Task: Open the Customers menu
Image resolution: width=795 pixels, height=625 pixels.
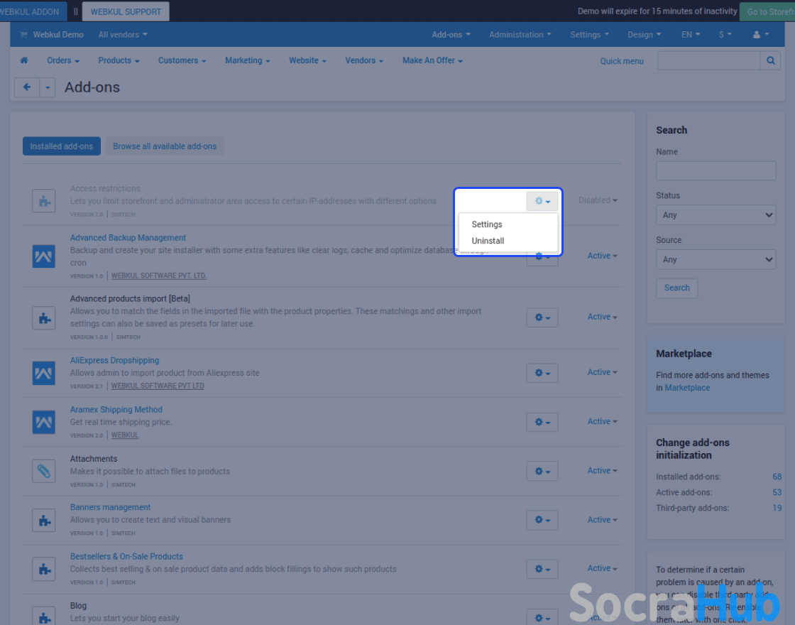Action: click(182, 60)
